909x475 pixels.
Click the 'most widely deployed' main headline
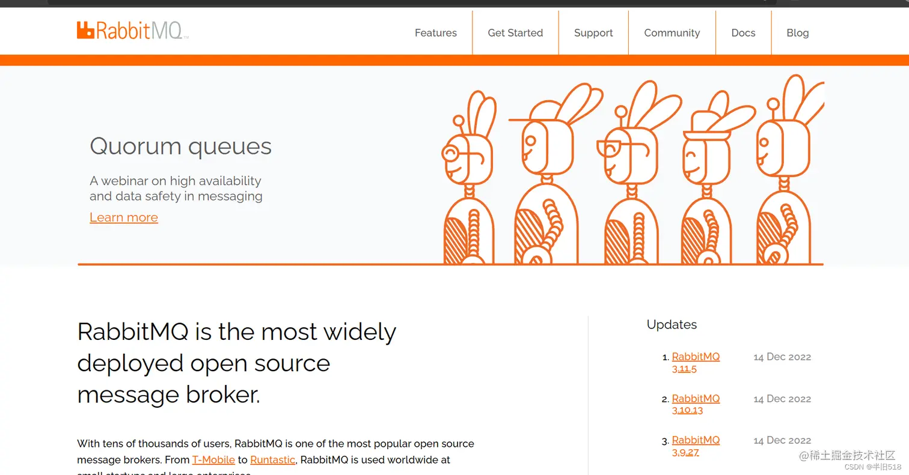click(x=236, y=363)
